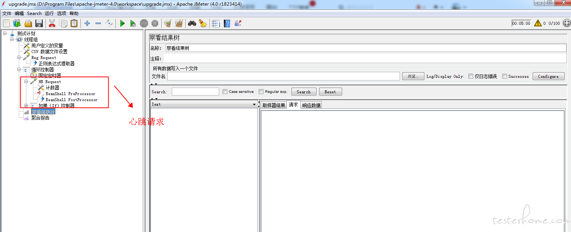Select BeanShell PreProcessor in the tree

click(x=70, y=94)
